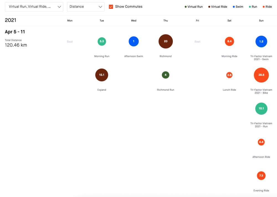Screen dimensions: 277x197
Task: Select the 20 km Richmond ride bubble
Action: pos(166,42)
